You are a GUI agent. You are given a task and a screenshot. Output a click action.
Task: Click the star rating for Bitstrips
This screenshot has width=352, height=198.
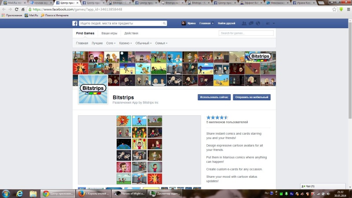pos(217,117)
